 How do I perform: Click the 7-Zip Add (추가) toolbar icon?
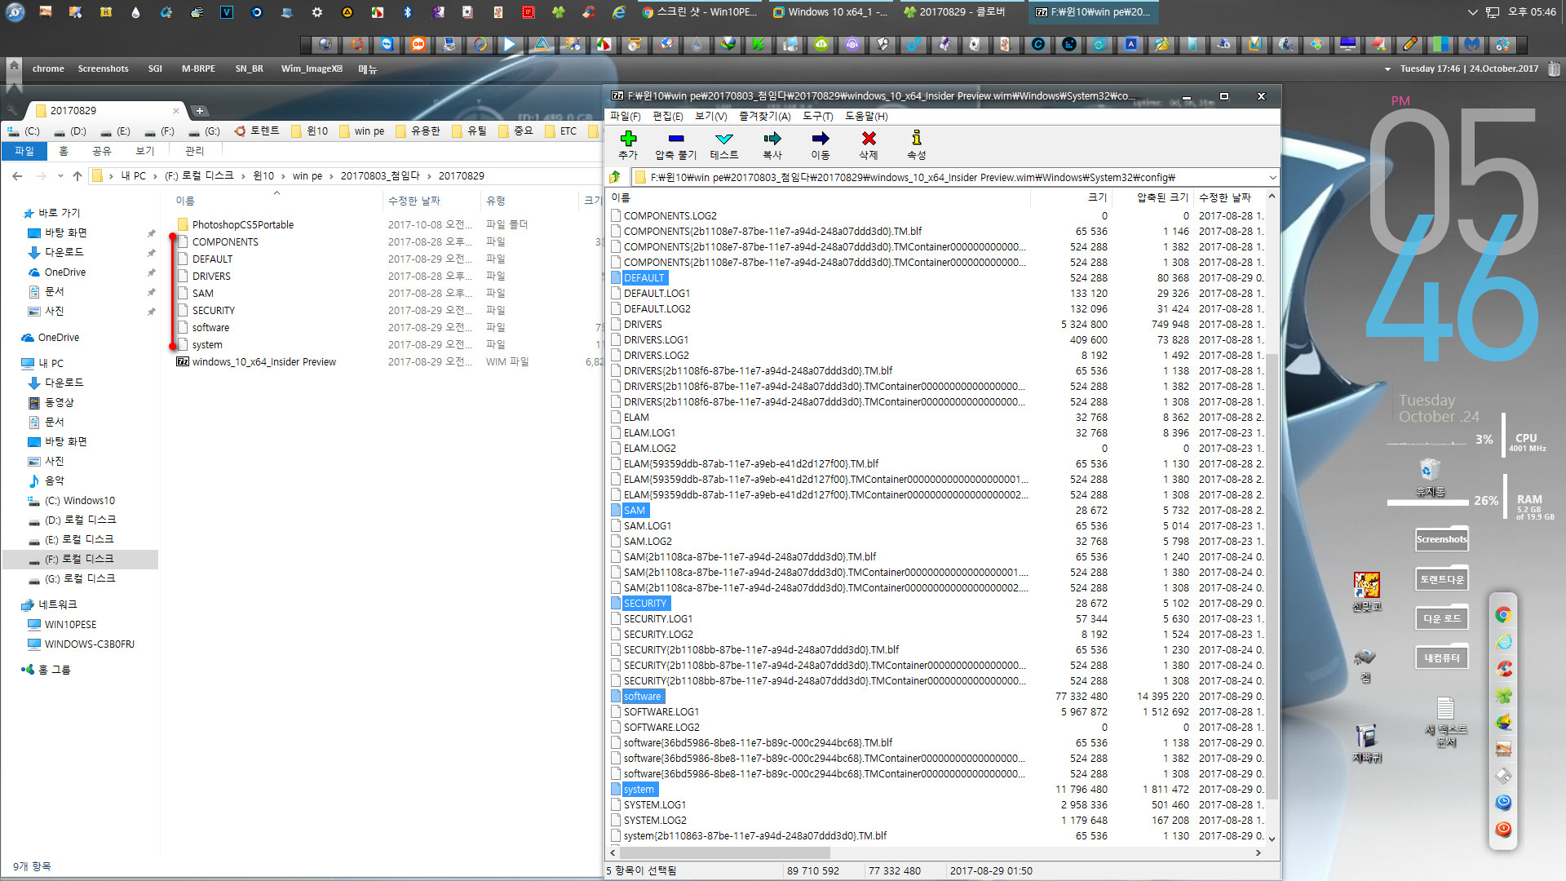[628, 139]
